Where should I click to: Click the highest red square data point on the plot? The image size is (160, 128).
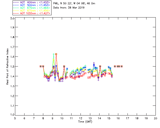56,54
